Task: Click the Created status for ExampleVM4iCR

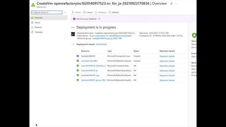Action: tap(137, 56)
